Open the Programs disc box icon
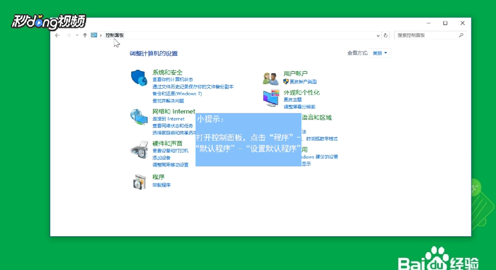 [x=139, y=182]
